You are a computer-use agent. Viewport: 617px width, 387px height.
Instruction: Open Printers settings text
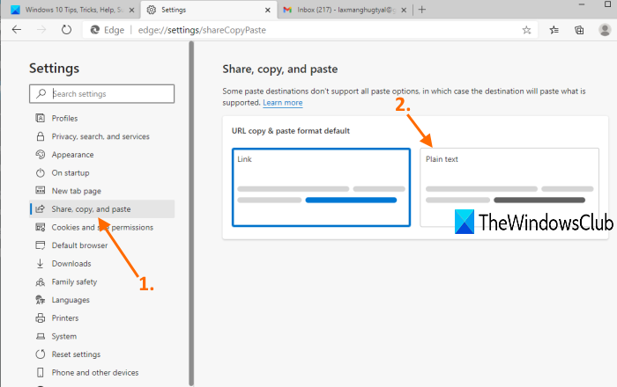(65, 318)
